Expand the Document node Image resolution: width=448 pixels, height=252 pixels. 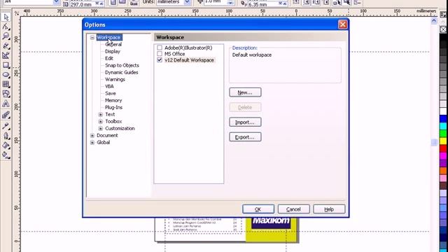click(x=92, y=135)
